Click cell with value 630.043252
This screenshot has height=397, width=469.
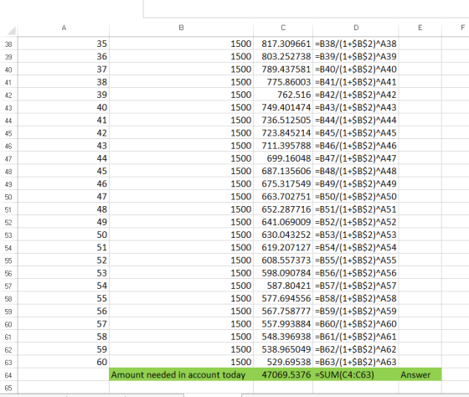click(x=283, y=235)
